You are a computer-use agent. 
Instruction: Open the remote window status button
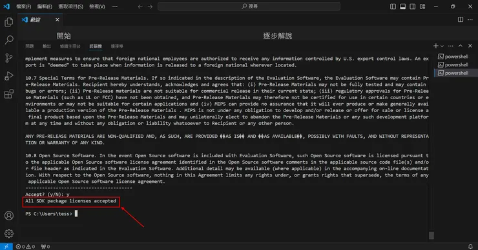coord(6,246)
